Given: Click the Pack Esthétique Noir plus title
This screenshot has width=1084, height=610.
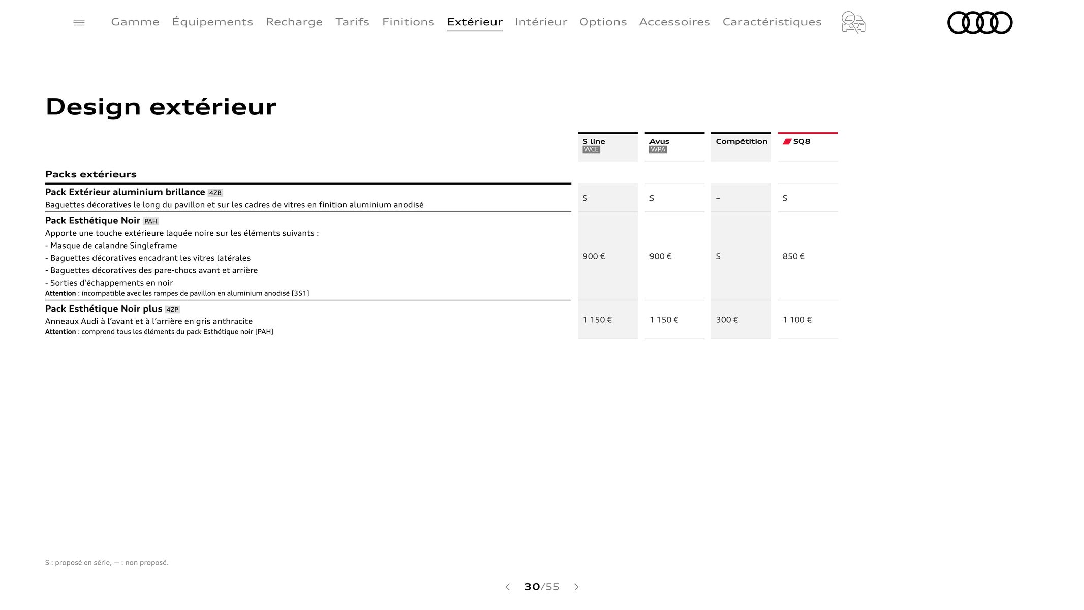Looking at the screenshot, I should pyautogui.click(x=104, y=309).
